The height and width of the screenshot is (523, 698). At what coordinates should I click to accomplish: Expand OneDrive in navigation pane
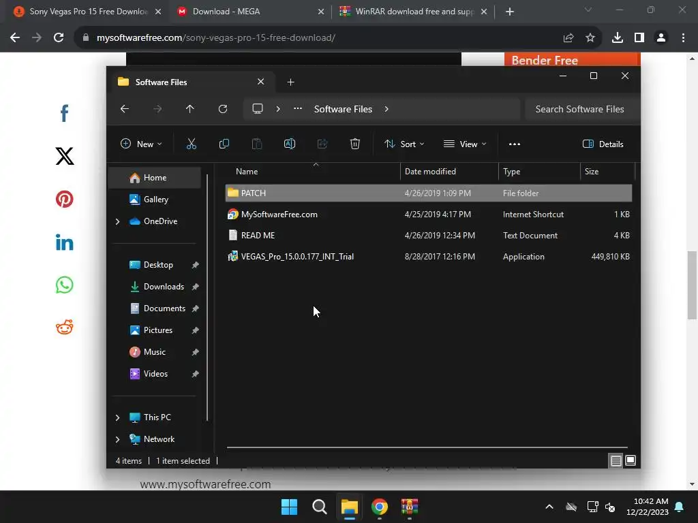coord(117,221)
